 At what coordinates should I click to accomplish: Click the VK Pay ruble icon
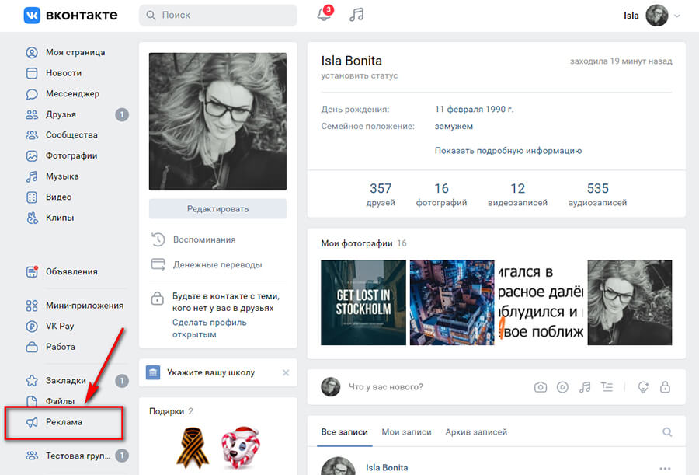tap(32, 326)
